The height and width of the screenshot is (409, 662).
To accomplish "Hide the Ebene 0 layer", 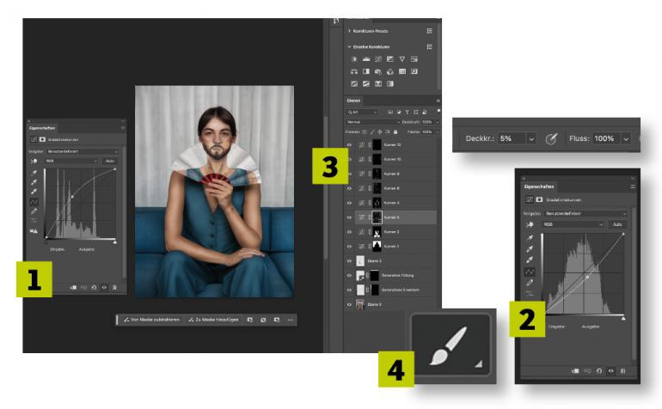I will [x=349, y=304].
